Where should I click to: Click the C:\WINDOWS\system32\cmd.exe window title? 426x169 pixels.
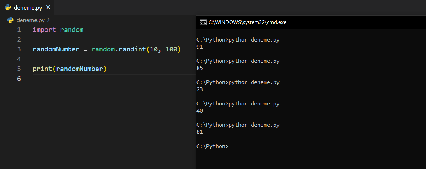tap(247, 22)
